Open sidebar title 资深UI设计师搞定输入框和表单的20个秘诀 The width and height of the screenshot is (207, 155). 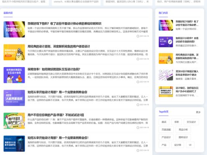[x=187, y=73]
